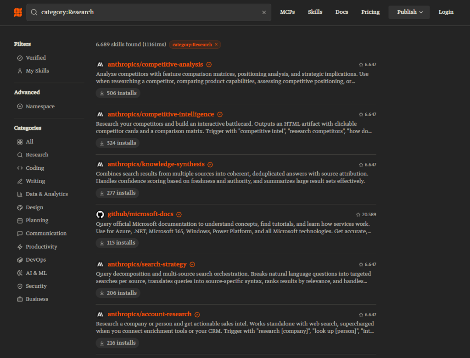Select the DevOps category

tap(32, 260)
